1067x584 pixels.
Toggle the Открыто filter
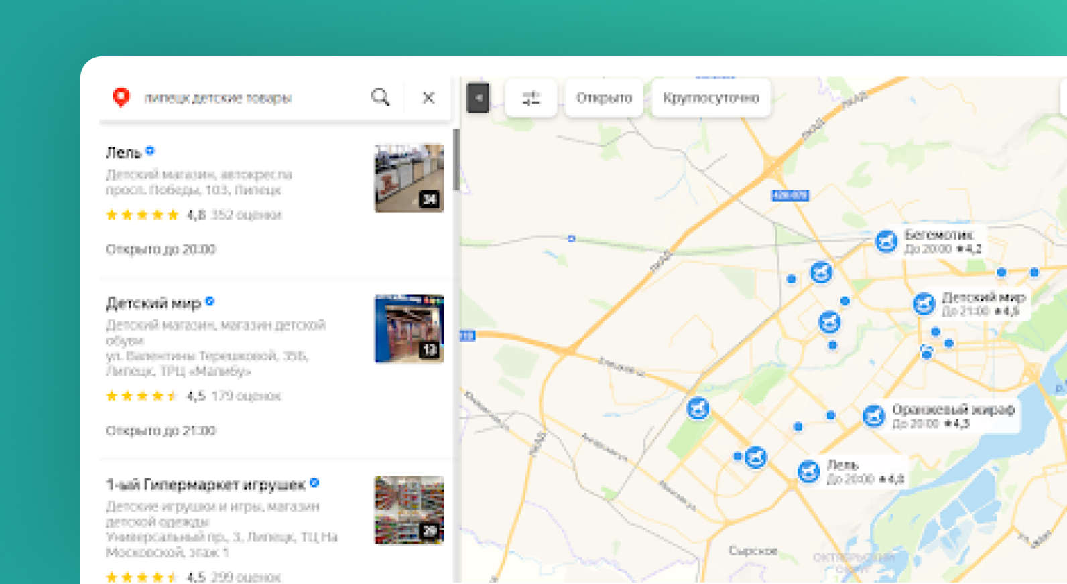coord(604,98)
